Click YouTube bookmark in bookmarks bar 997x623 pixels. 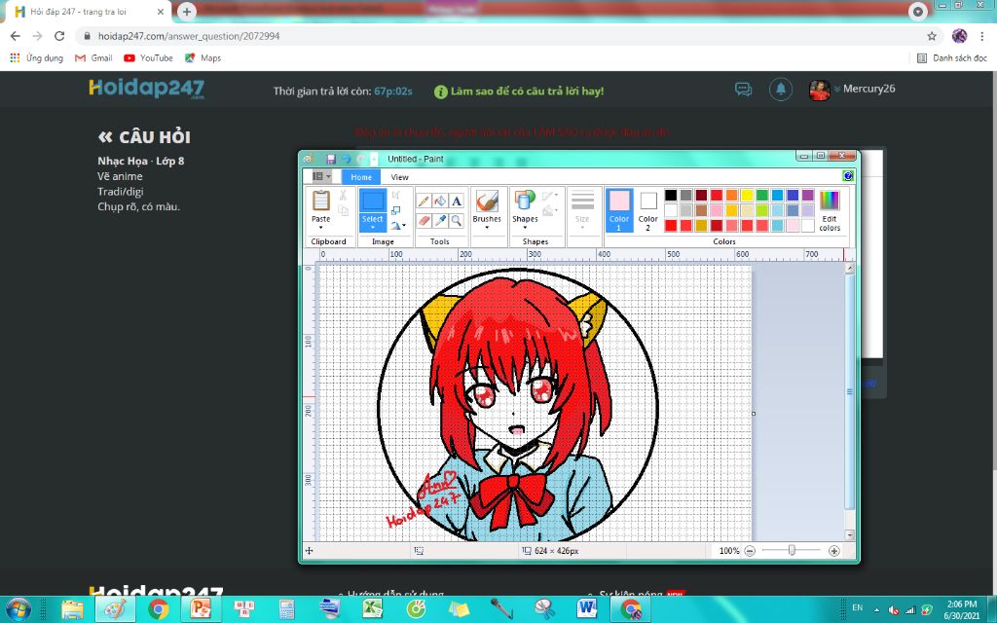148,57
